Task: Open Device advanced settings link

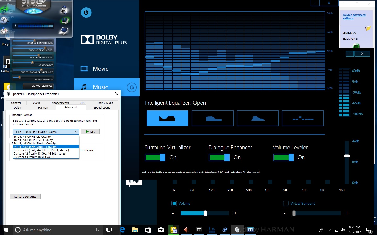Action: point(354,17)
